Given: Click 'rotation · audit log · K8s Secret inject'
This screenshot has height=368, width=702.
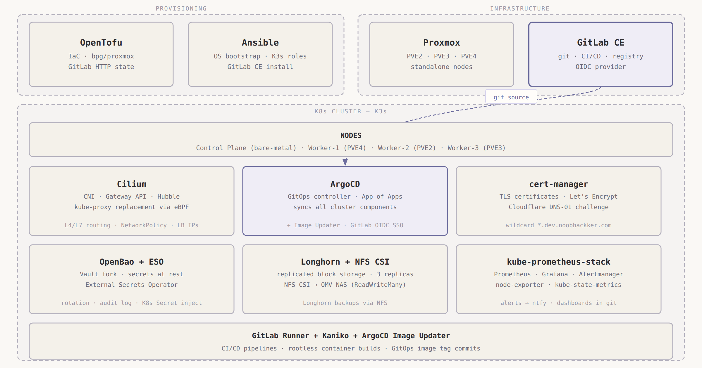Looking at the screenshot, I should tap(132, 303).
